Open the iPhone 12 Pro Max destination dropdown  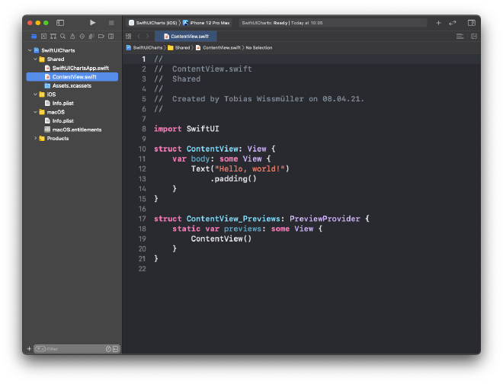207,23
